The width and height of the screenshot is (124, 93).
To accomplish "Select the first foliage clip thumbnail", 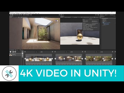I will (90, 59).
